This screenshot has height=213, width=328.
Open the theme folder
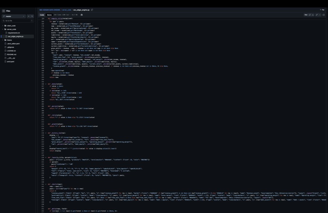click(9, 40)
